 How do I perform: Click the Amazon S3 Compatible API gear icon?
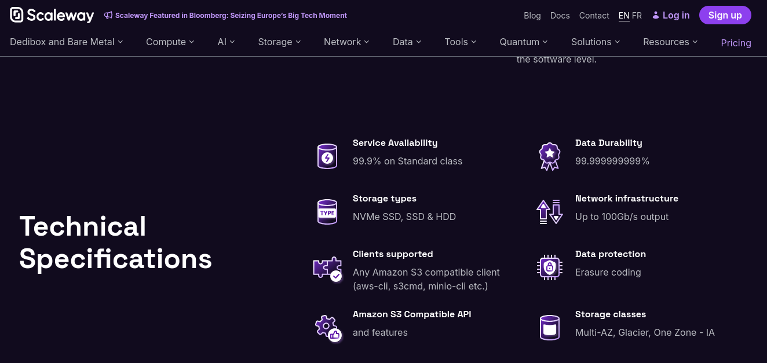(328, 328)
